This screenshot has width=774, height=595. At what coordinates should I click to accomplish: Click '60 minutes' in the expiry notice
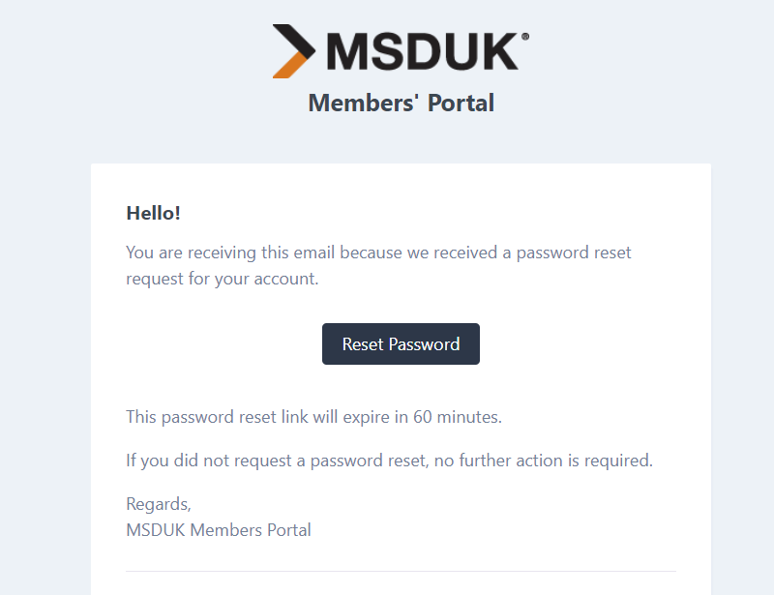click(x=457, y=417)
